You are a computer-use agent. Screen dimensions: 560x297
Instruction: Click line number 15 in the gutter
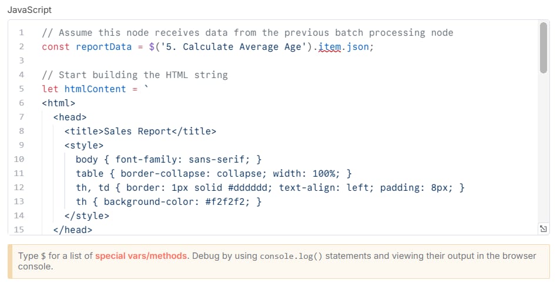[x=19, y=230]
